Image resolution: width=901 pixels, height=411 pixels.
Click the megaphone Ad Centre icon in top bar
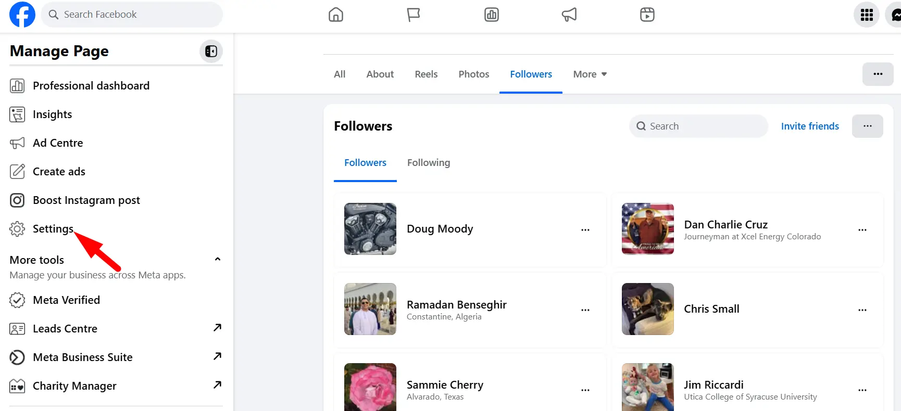click(569, 15)
